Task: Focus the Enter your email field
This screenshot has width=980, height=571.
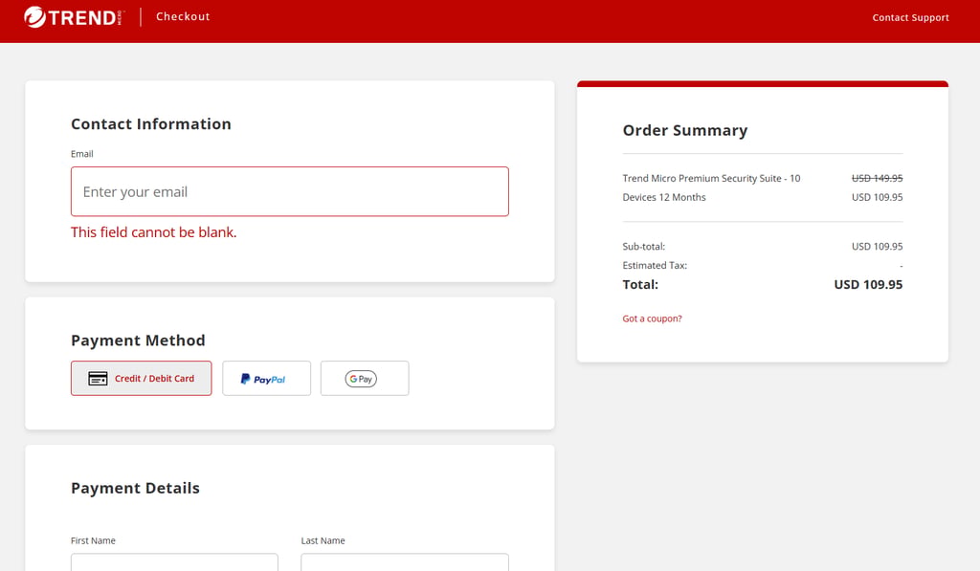Action: [x=289, y=192]
